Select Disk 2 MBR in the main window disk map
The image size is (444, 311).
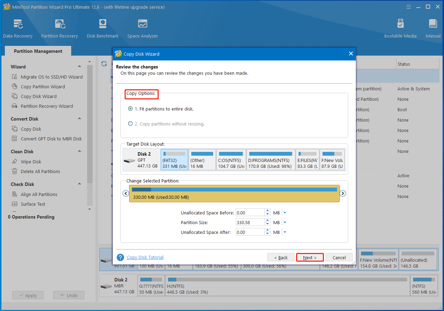coord(118,286)
